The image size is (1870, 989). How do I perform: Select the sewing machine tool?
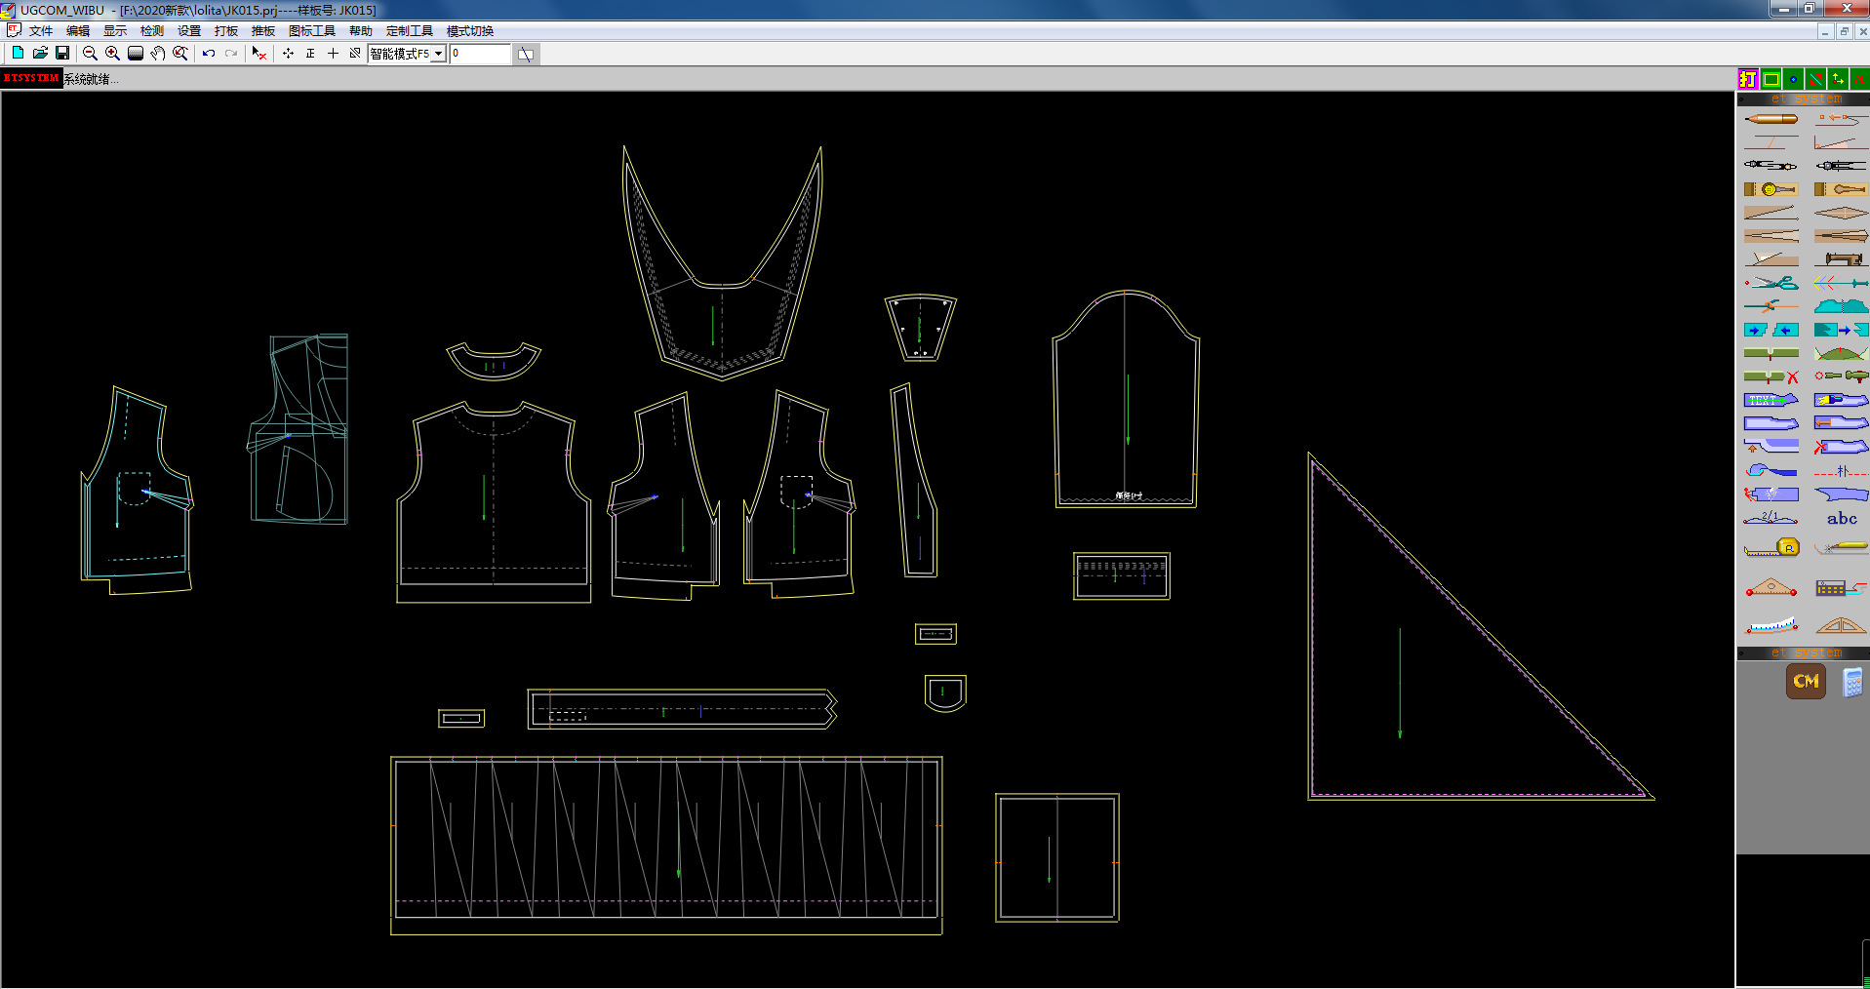click(1840, 259)
